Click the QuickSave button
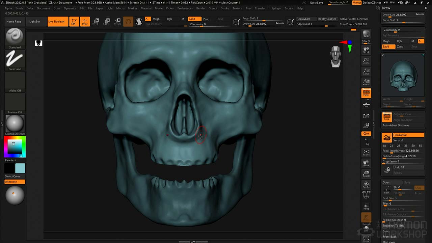432x243 pixels. coord(316,3)
